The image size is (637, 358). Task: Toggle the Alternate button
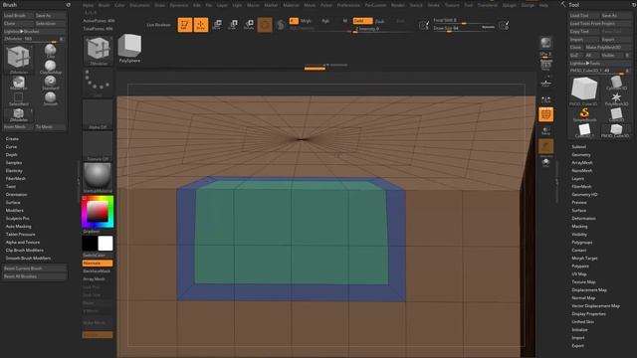pyautogui.click(x=98, y=263)
